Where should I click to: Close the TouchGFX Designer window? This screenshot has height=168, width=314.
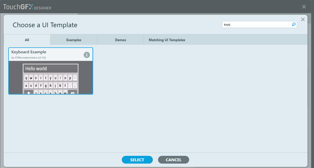pos(304,7)
